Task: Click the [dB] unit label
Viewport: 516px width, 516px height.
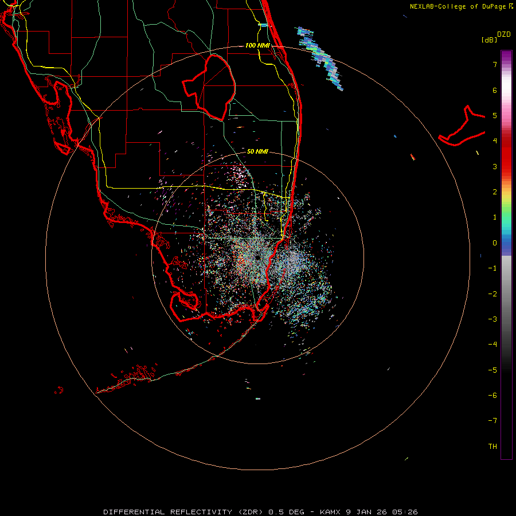Action: pos(489,40)
